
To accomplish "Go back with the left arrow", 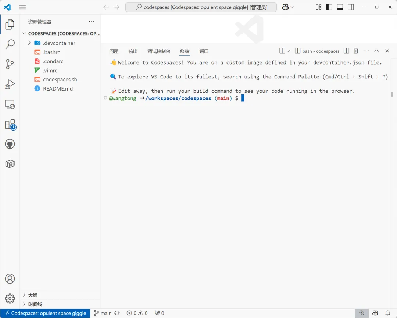I will coord(106,7).
